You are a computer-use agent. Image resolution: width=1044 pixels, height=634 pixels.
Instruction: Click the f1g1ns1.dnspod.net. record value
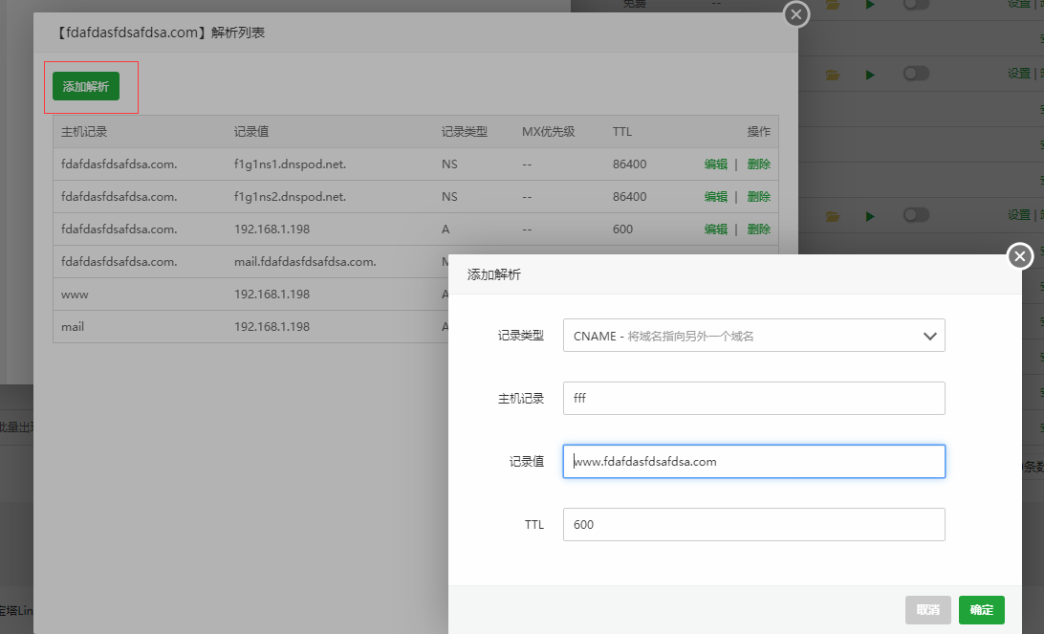pyautogui.click(x=290, y=164)
